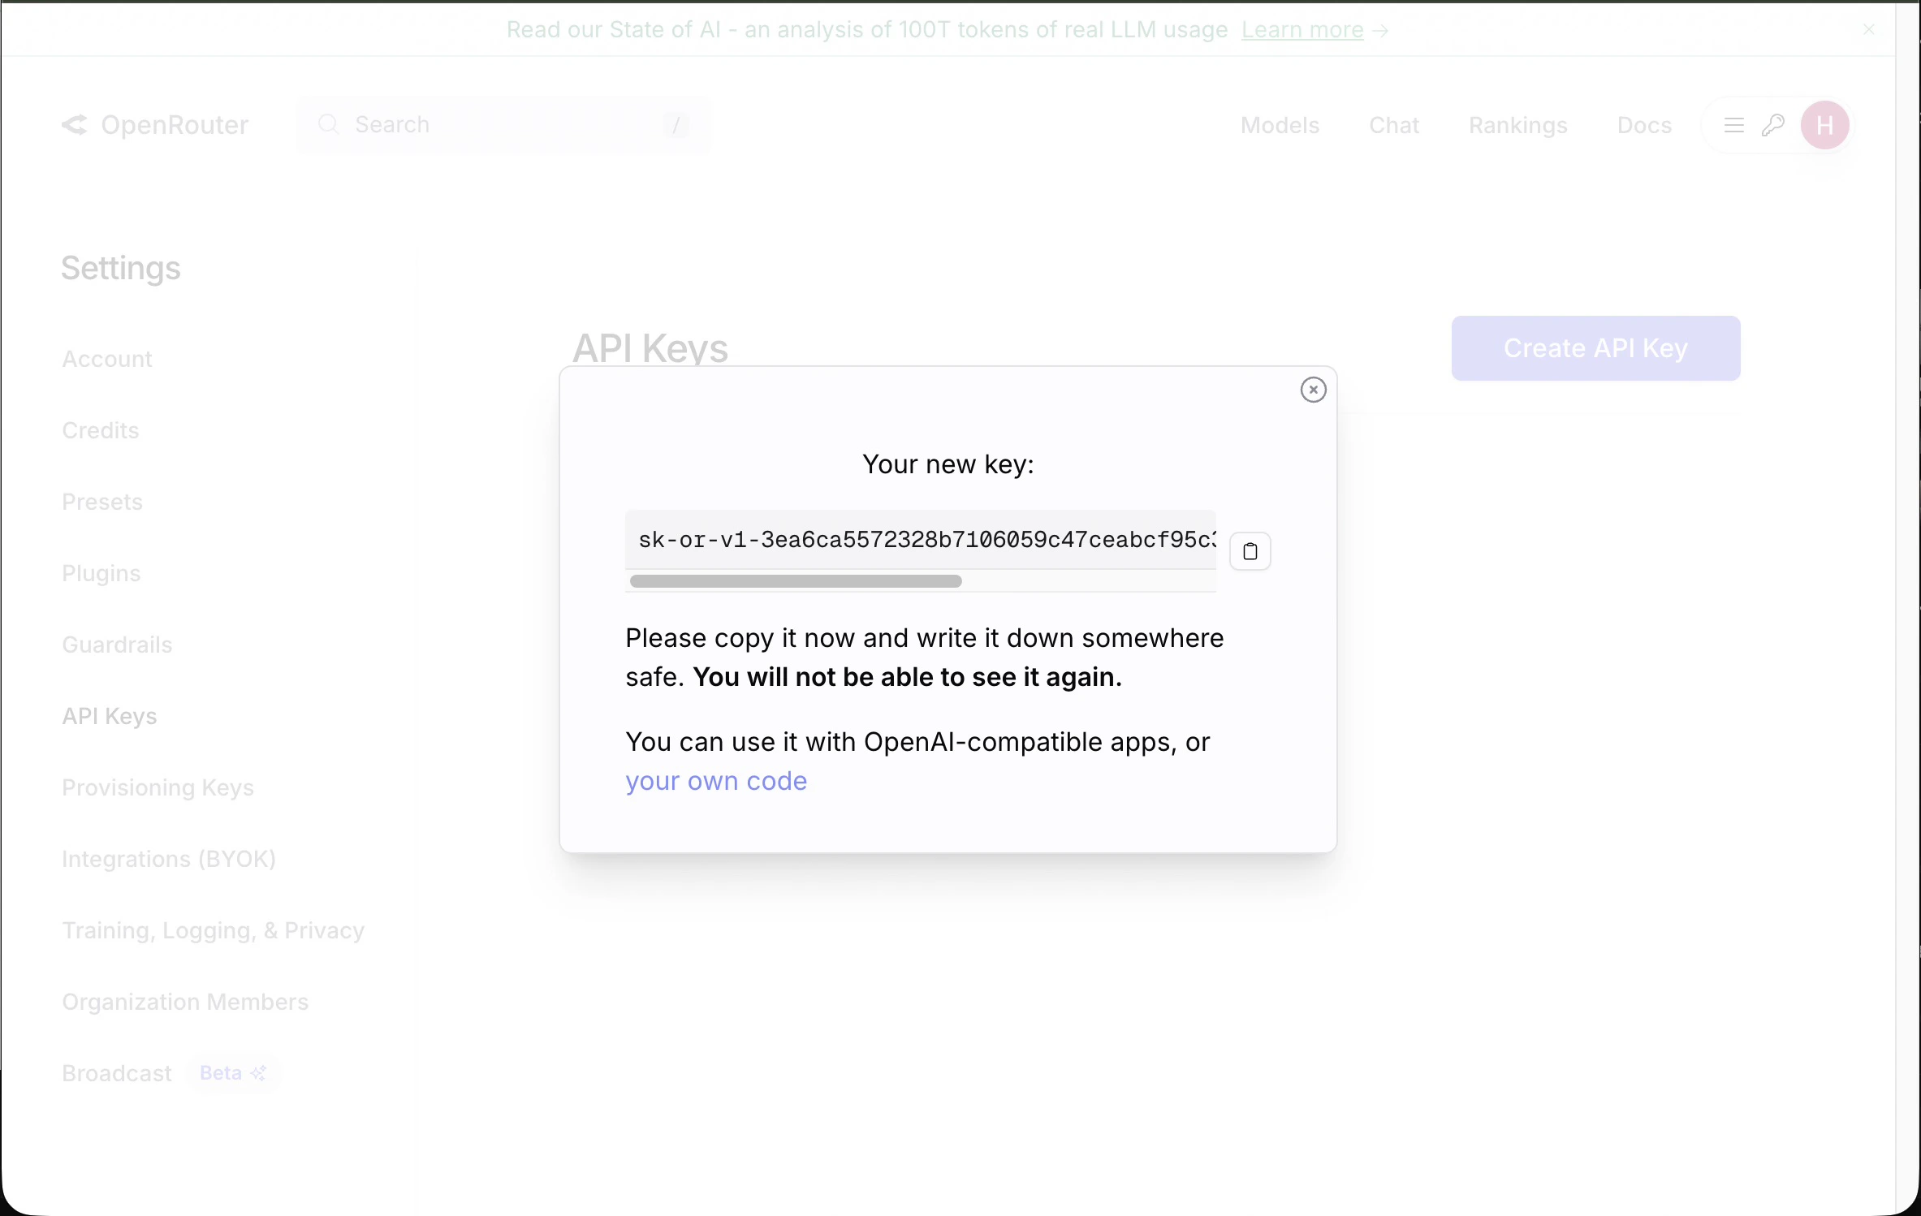Open the hamburger menu icon
This screenshot has width=1921, height=1216.
[x=1733, y=125]
